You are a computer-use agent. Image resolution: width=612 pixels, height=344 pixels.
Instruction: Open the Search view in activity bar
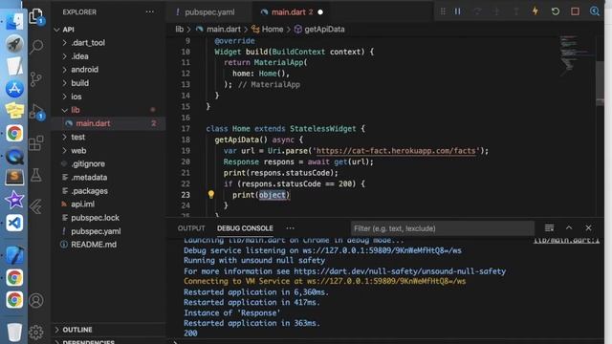pyautogui.click(x=36, y=47)
